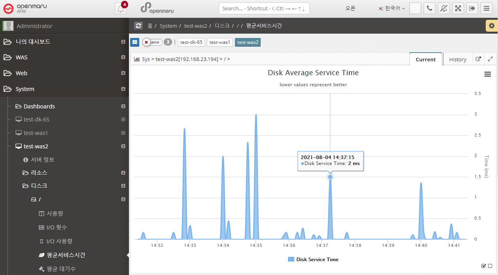Viewport: 498px width, 275px height.
Task: Click the logout arrow icon
Action: [x=472, y=8]
